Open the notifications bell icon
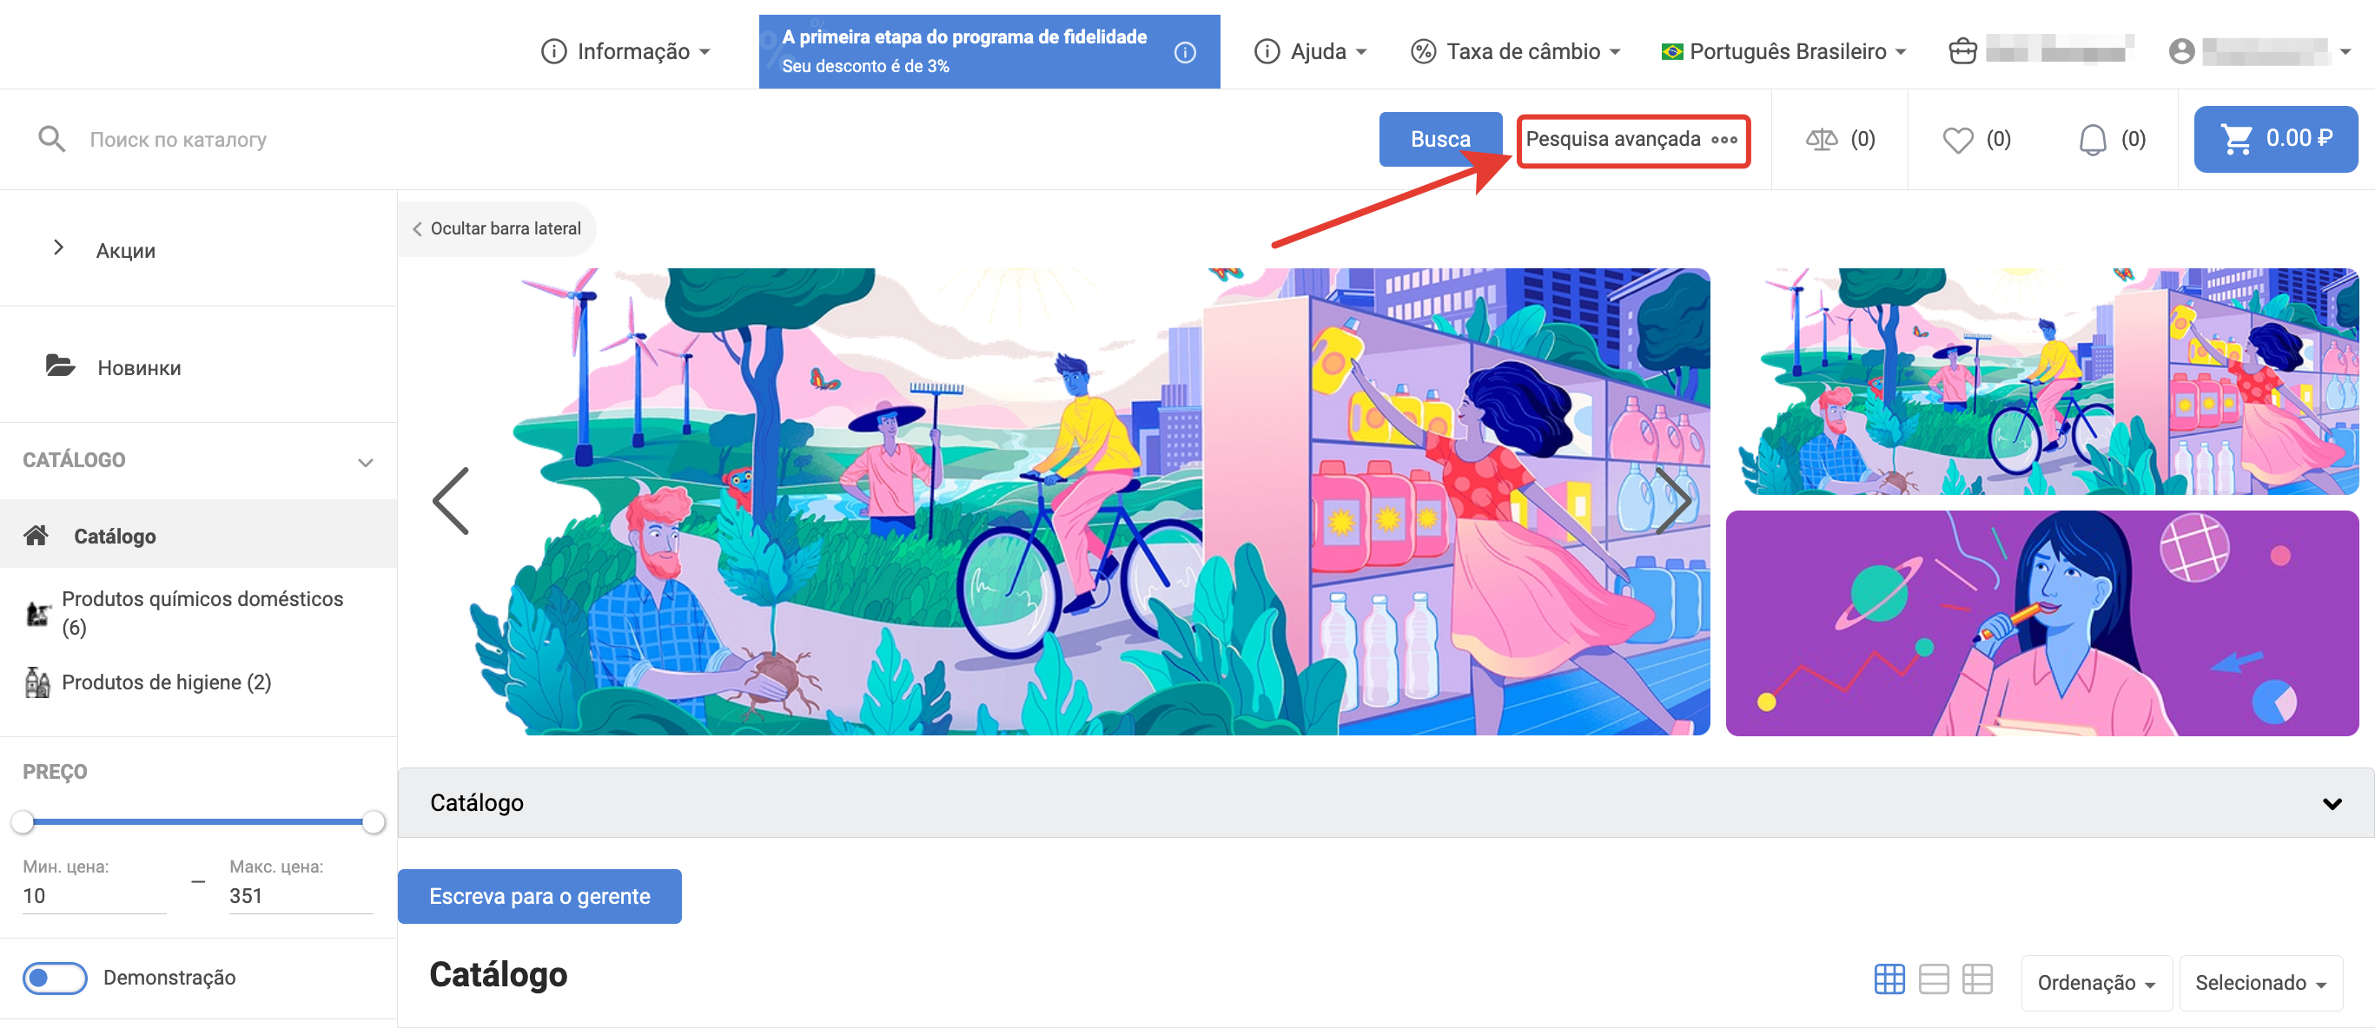Image resolution: width=2375 pixels, height=1028 pixels. click(x=2092, y=140)
